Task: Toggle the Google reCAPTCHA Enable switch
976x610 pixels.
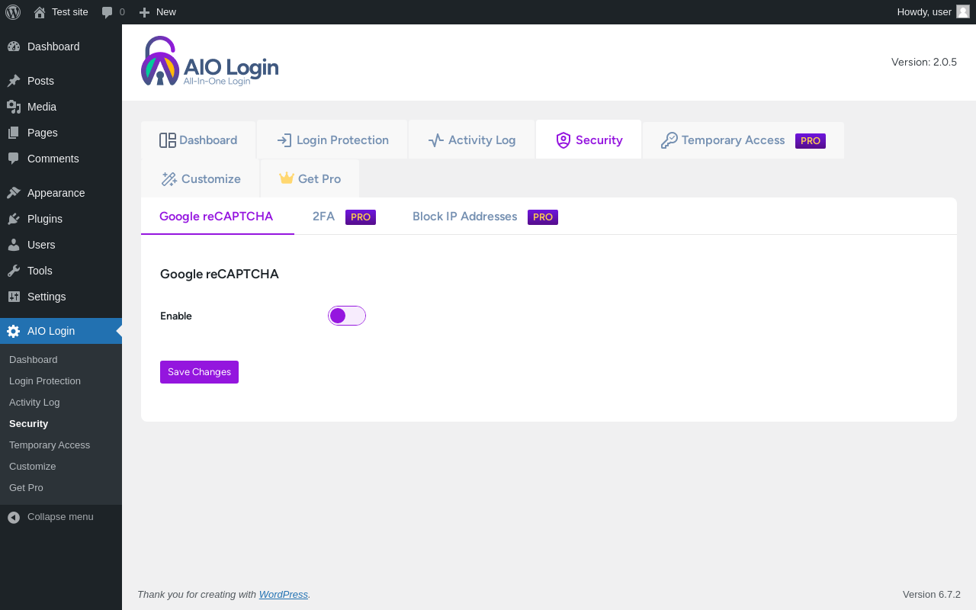Action: pos(347,316)
